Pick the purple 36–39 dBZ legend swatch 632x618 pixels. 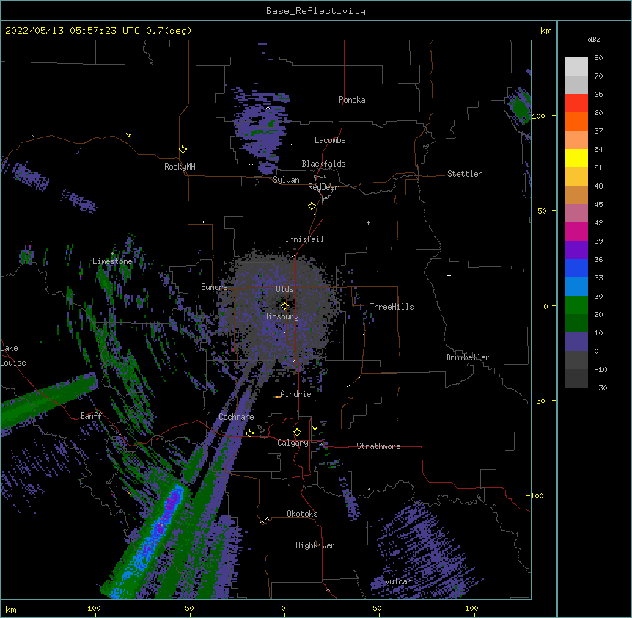(576, 250)
